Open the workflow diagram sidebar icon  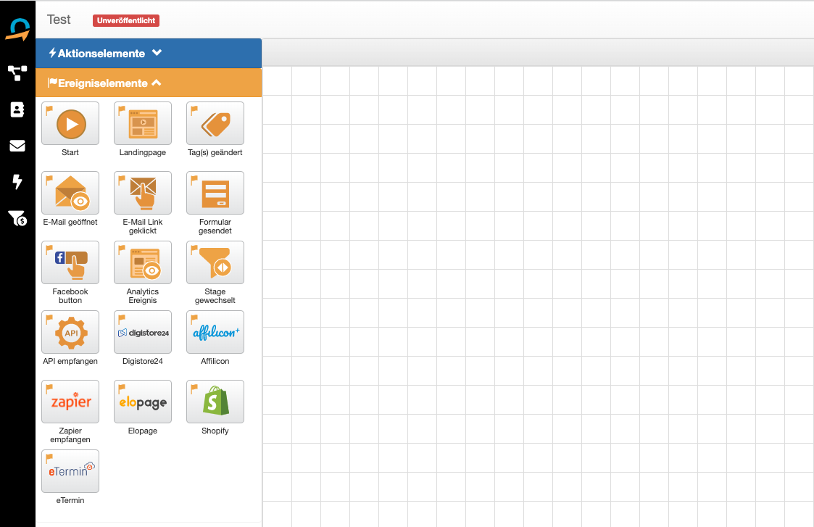pyautogui.click(x=17, y=72)
